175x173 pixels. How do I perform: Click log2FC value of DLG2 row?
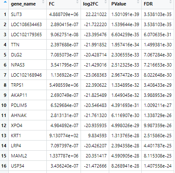(95, 55)
